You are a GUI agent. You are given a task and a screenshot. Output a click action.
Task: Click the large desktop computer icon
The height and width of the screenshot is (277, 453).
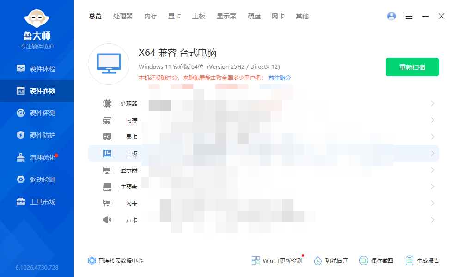tap(109, 64)
